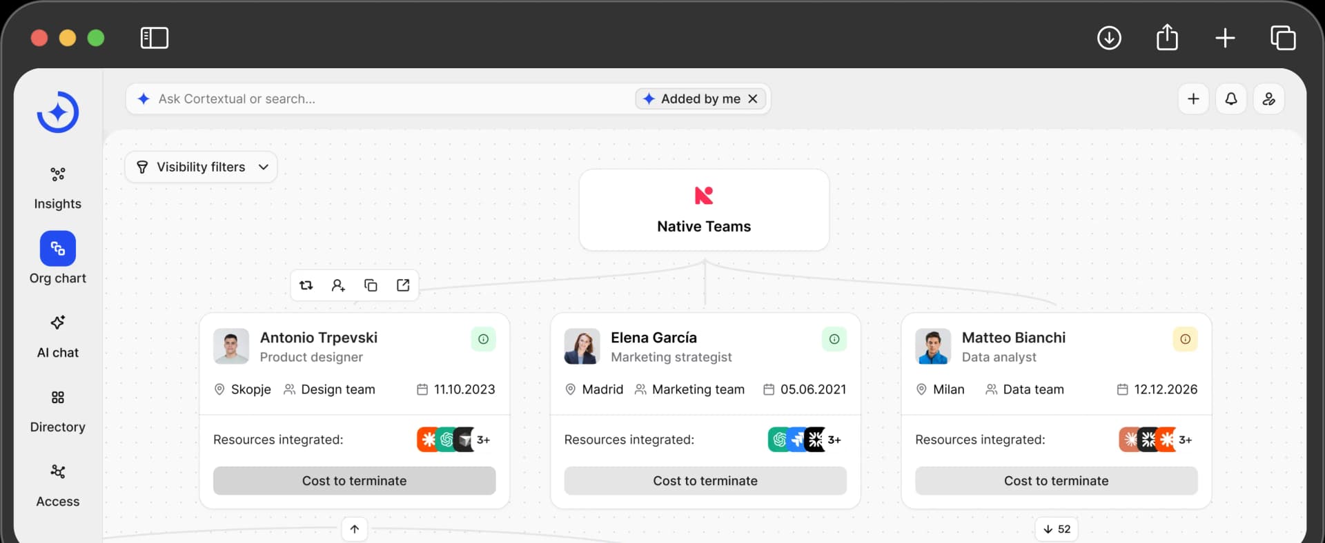This screenshot has height=543, width=1325.
Task: Click the copy icon in card toolbar
Action: tap(371, 285)
